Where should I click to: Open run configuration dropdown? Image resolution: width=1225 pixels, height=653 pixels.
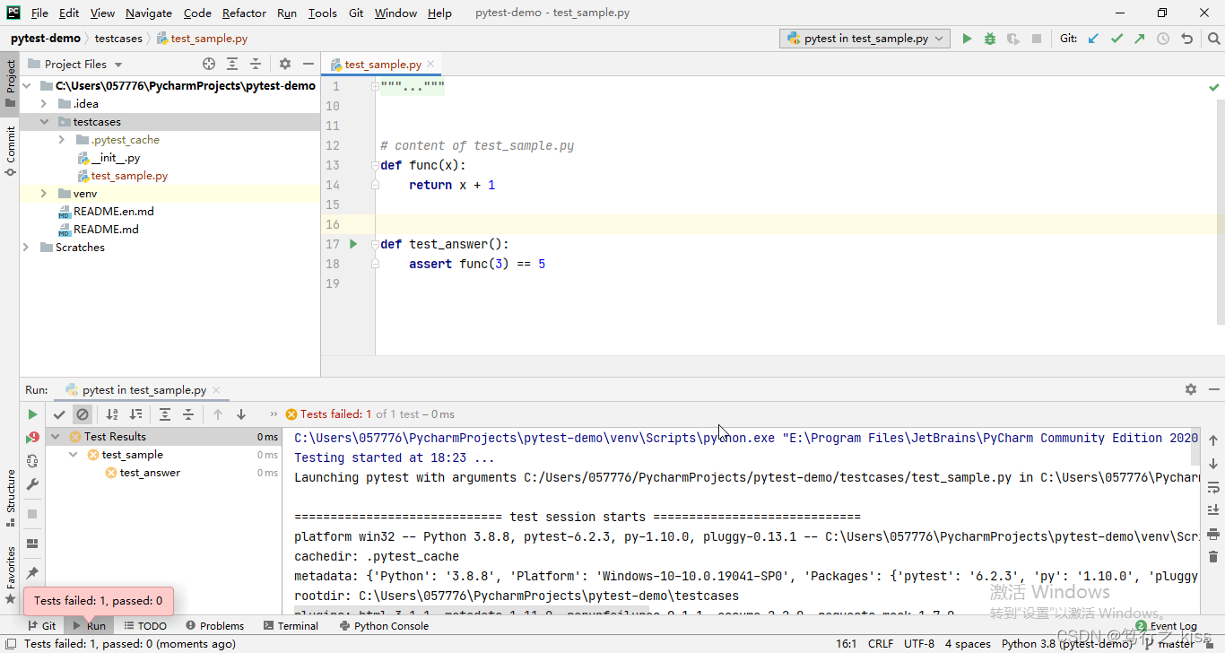[865, 39]
